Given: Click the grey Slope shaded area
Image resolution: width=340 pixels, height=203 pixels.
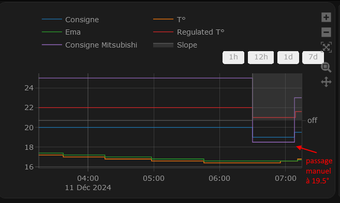Looking at the screenshot, I should pyautogui.click(x=277, y=97).
